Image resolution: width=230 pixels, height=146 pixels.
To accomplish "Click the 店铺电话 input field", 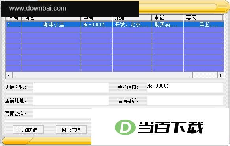I will coord(185,100).
